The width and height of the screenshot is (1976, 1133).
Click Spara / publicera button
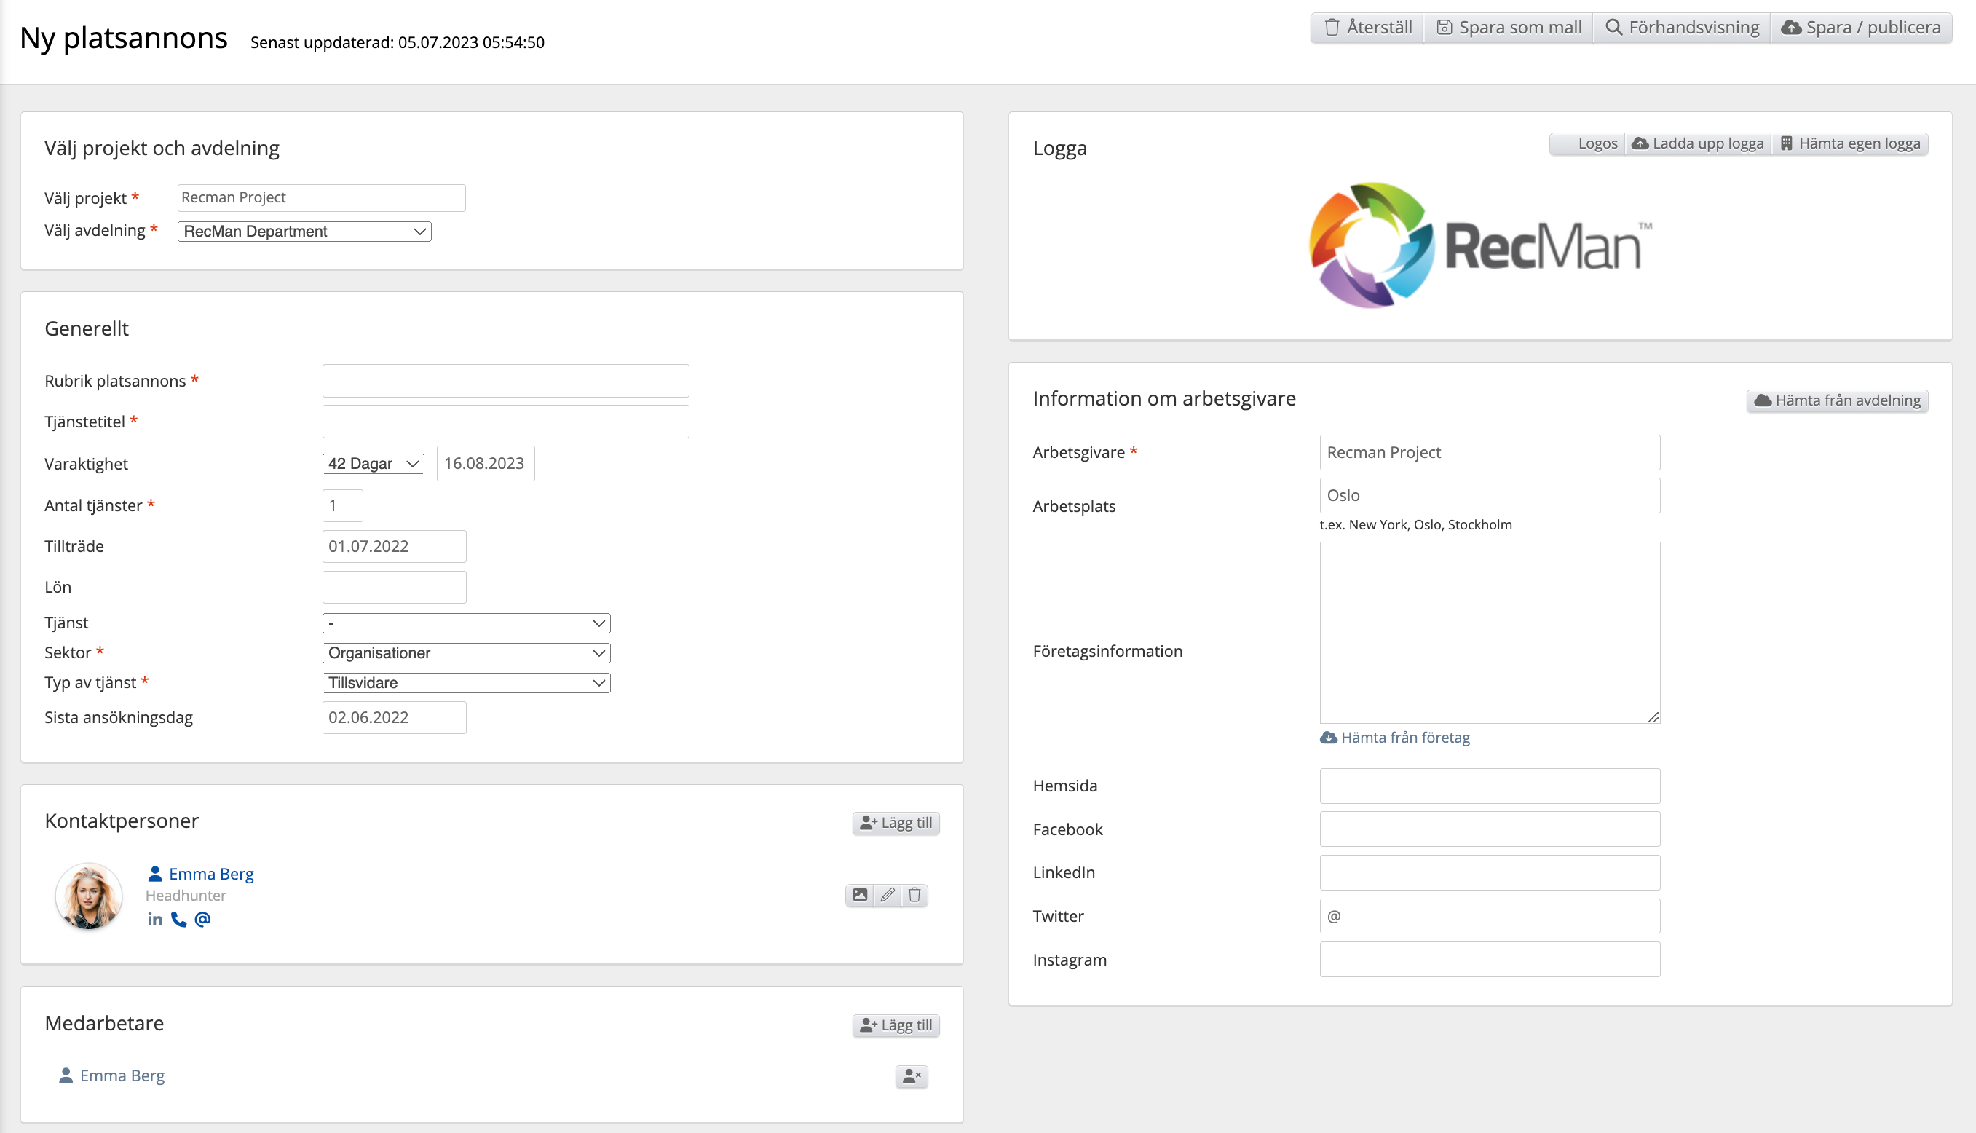[1861, 27]
